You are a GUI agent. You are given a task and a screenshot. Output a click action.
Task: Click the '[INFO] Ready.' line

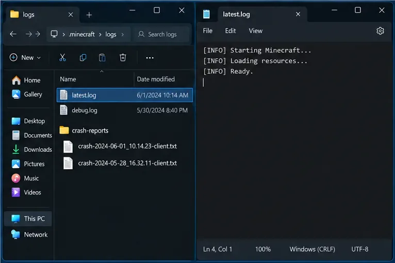point(228,72)
